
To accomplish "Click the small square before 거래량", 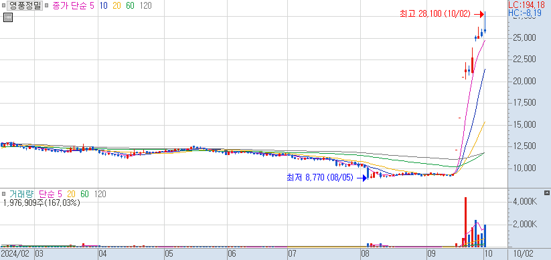I will [x=3, y=194].
